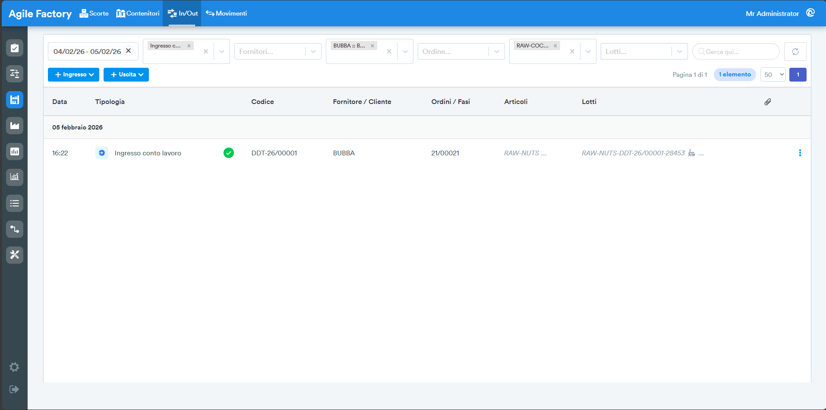Click the Agile Factory logo

(40, 13)
